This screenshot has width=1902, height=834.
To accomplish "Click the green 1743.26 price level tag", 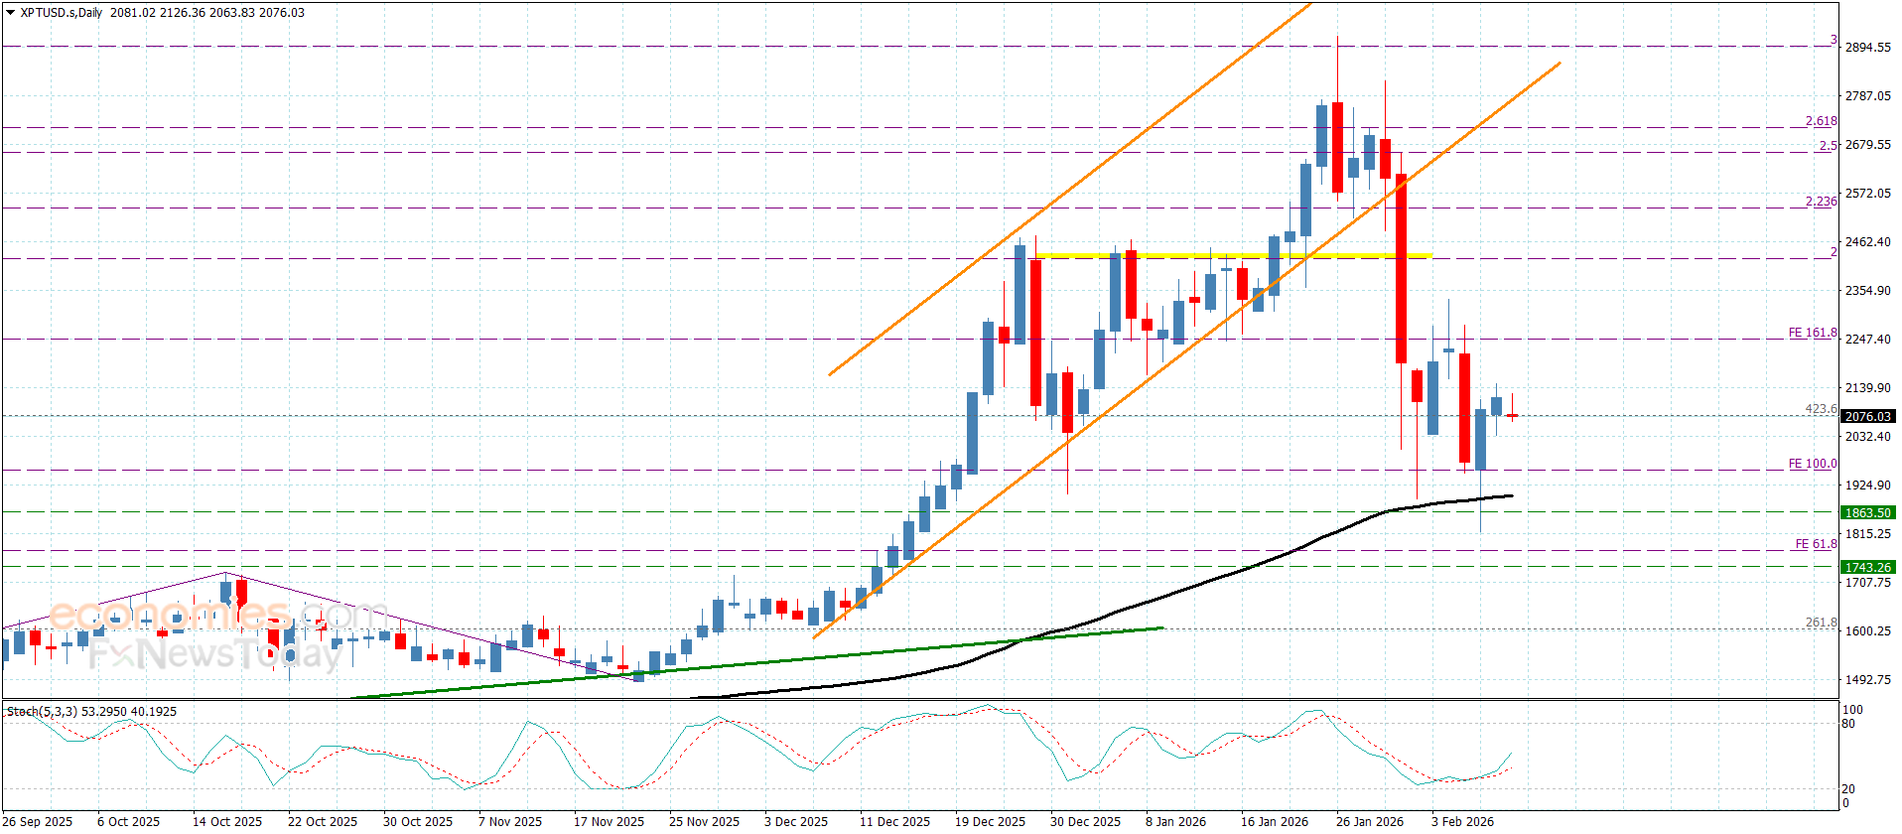I will click(x=1868, y=567).
